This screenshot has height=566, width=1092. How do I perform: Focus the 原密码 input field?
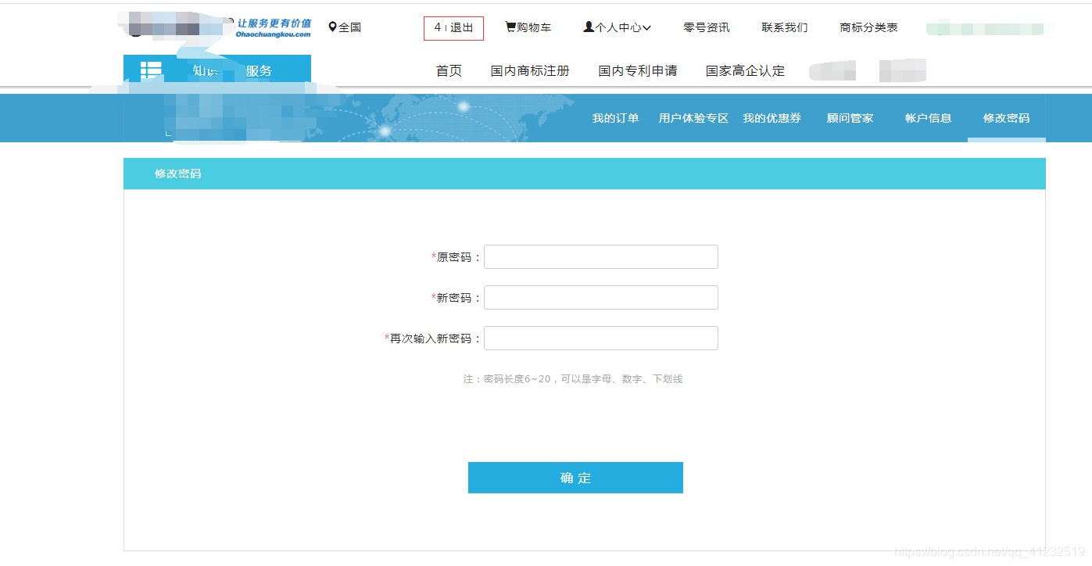click(x=601, y=257)
